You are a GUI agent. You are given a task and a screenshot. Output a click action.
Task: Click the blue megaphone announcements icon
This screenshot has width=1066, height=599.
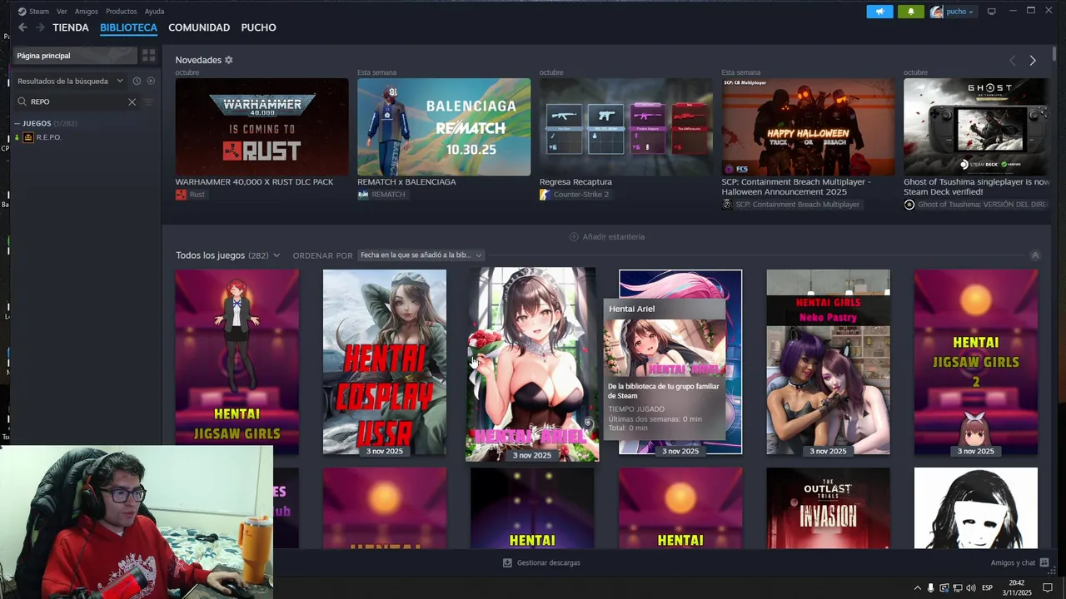coord(879,12)
